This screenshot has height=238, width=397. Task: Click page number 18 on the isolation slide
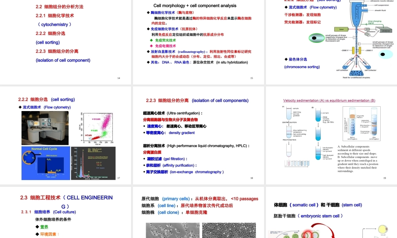click(x=252, y=178)
